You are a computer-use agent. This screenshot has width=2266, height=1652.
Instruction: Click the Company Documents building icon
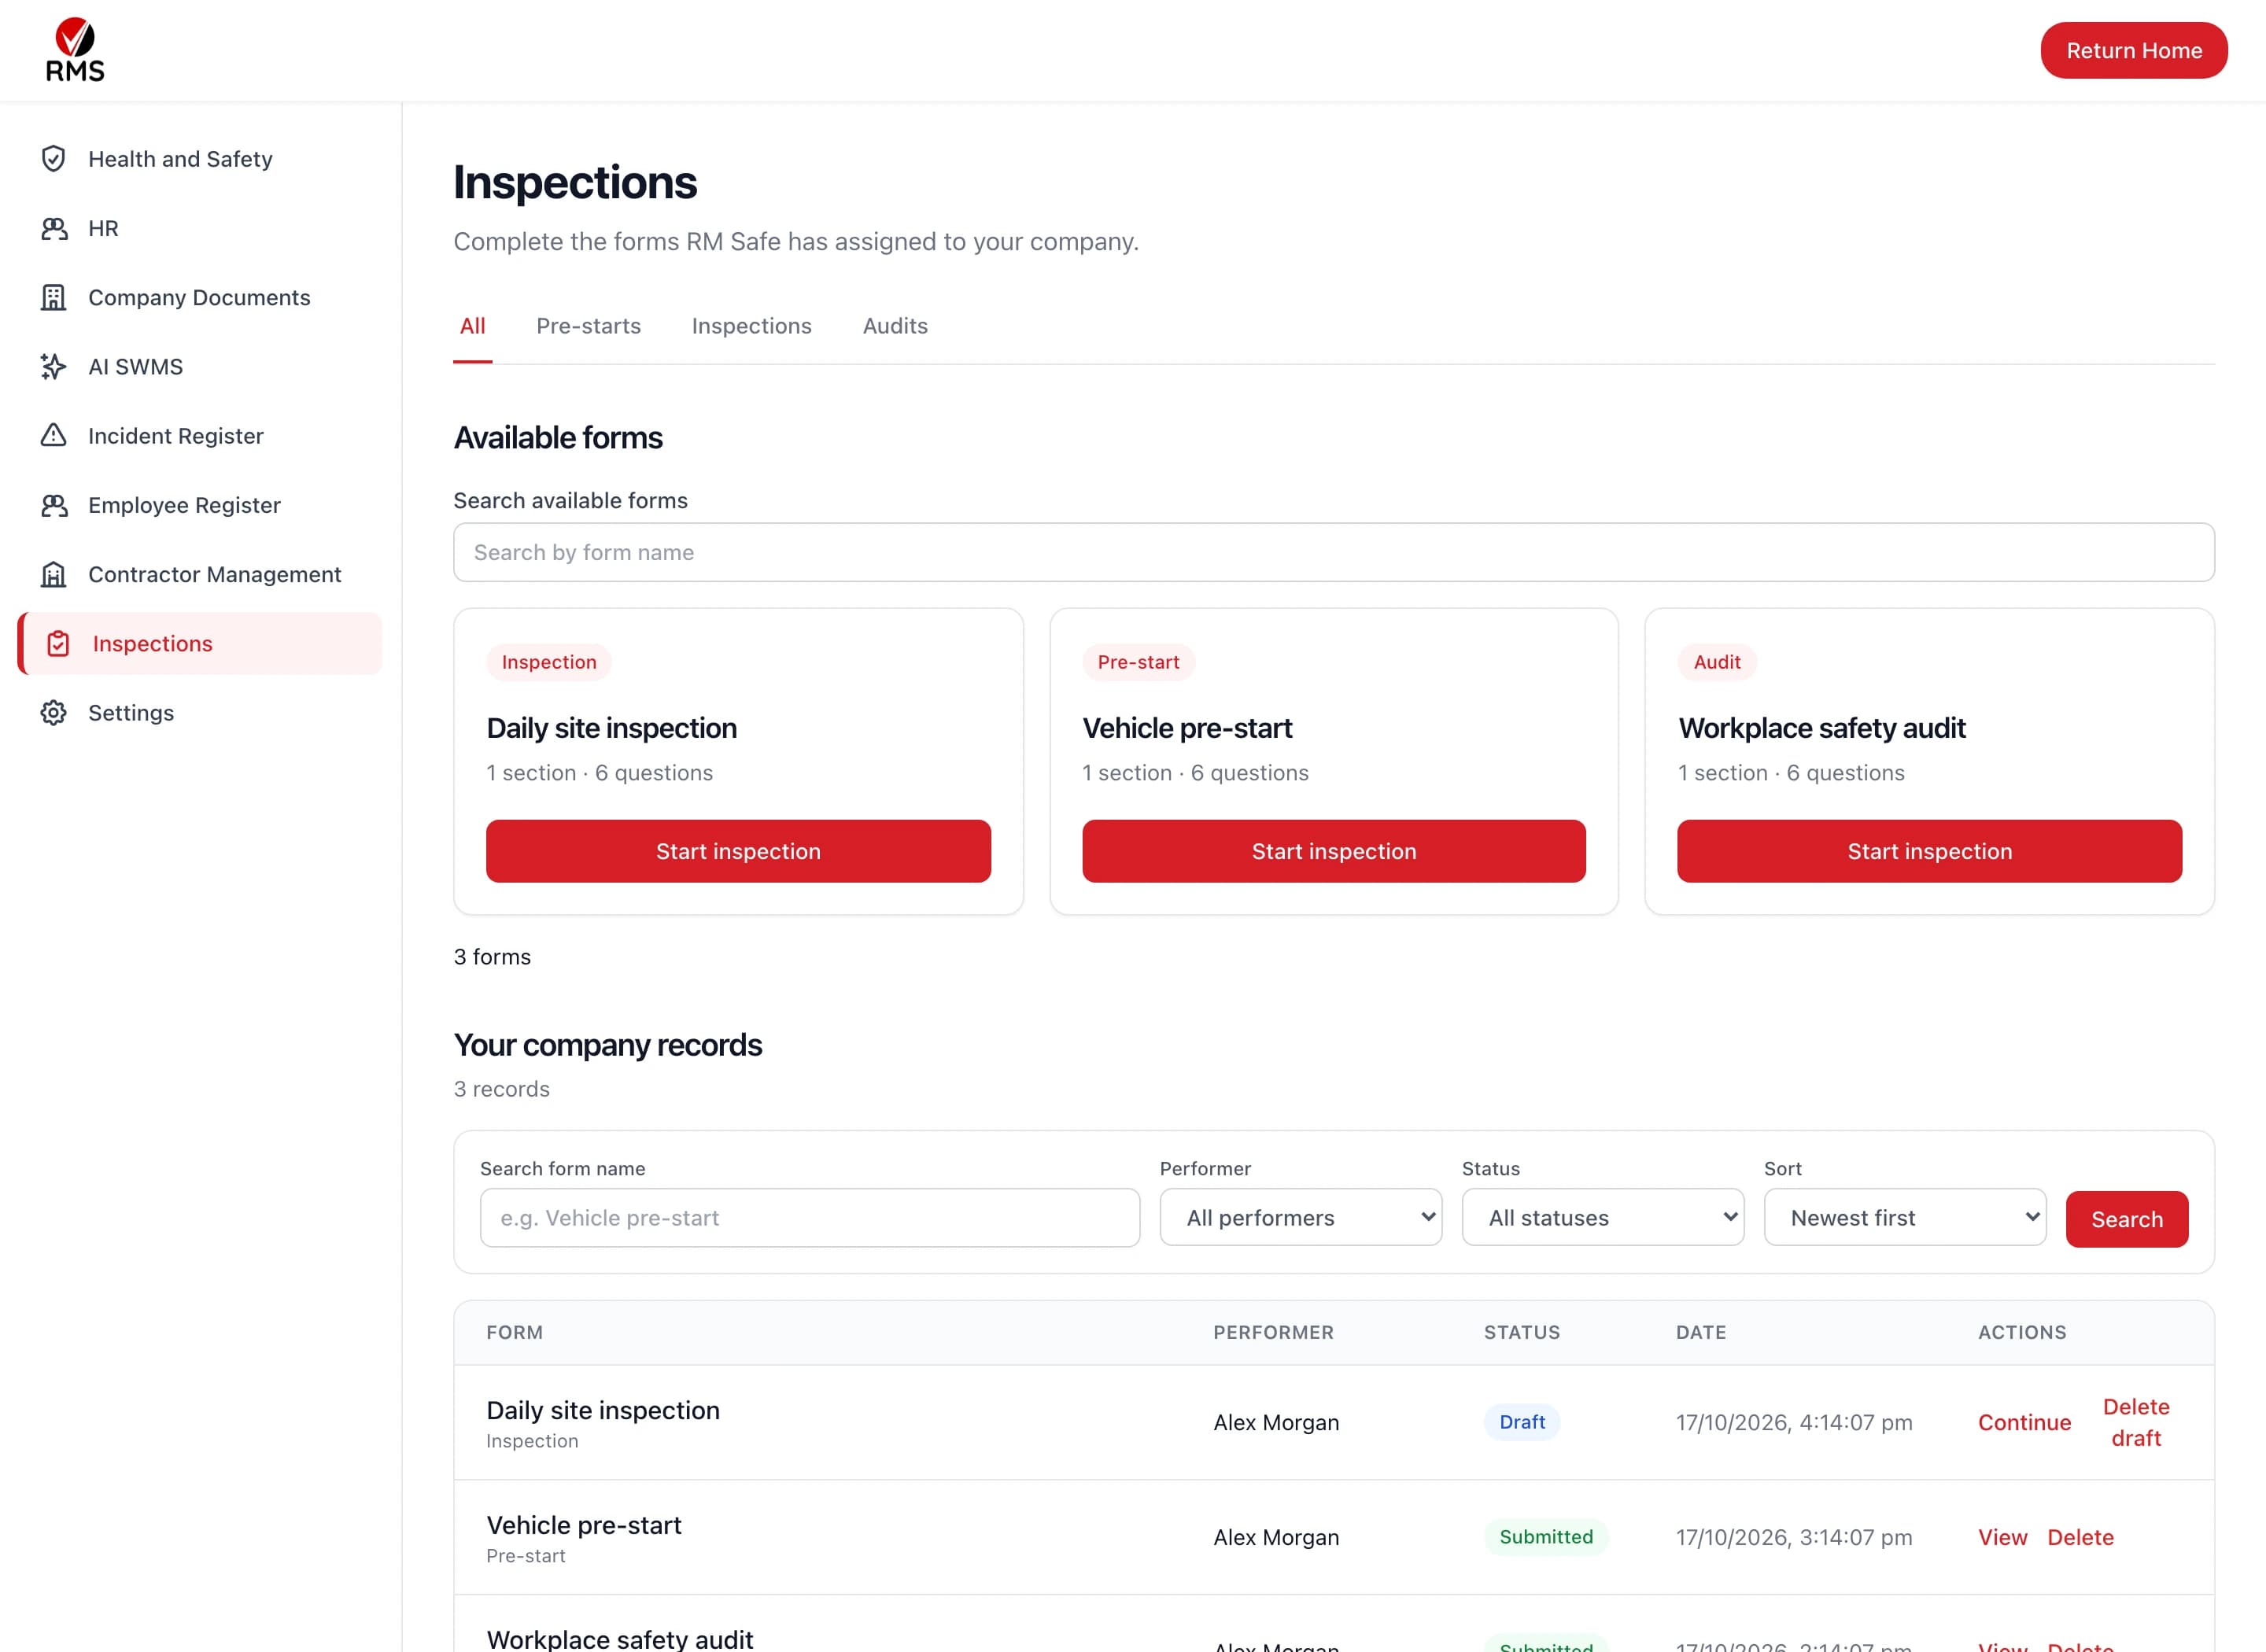[54, 297]
